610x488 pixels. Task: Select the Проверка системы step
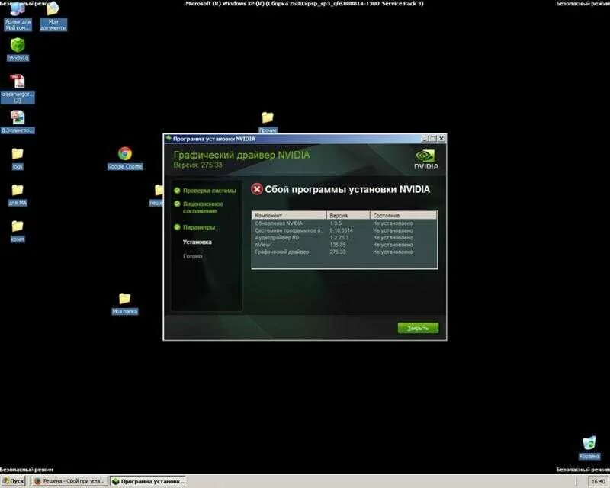209,191
